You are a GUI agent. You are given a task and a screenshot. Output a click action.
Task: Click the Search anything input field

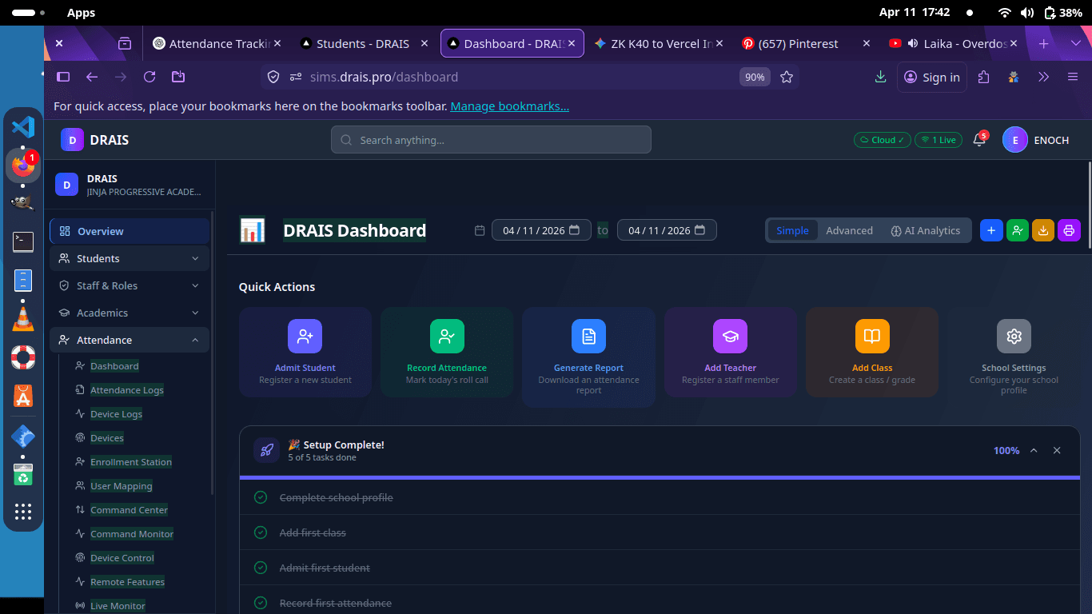[x=490, y=139]
